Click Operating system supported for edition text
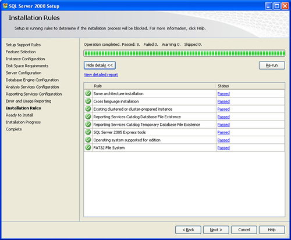 [127, 140]
